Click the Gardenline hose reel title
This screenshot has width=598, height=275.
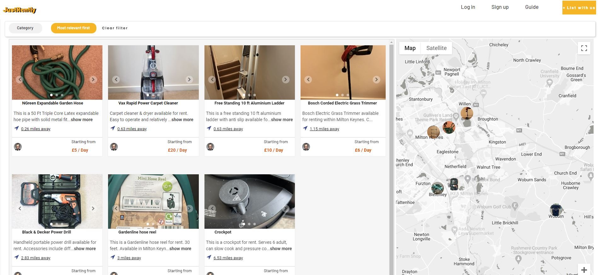137,232
